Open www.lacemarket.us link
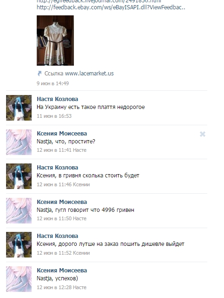Viewport: 224px width, 298px height. pyautogui.click(x=89, y=74)
